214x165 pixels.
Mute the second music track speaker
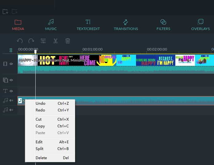click(11, 110)
